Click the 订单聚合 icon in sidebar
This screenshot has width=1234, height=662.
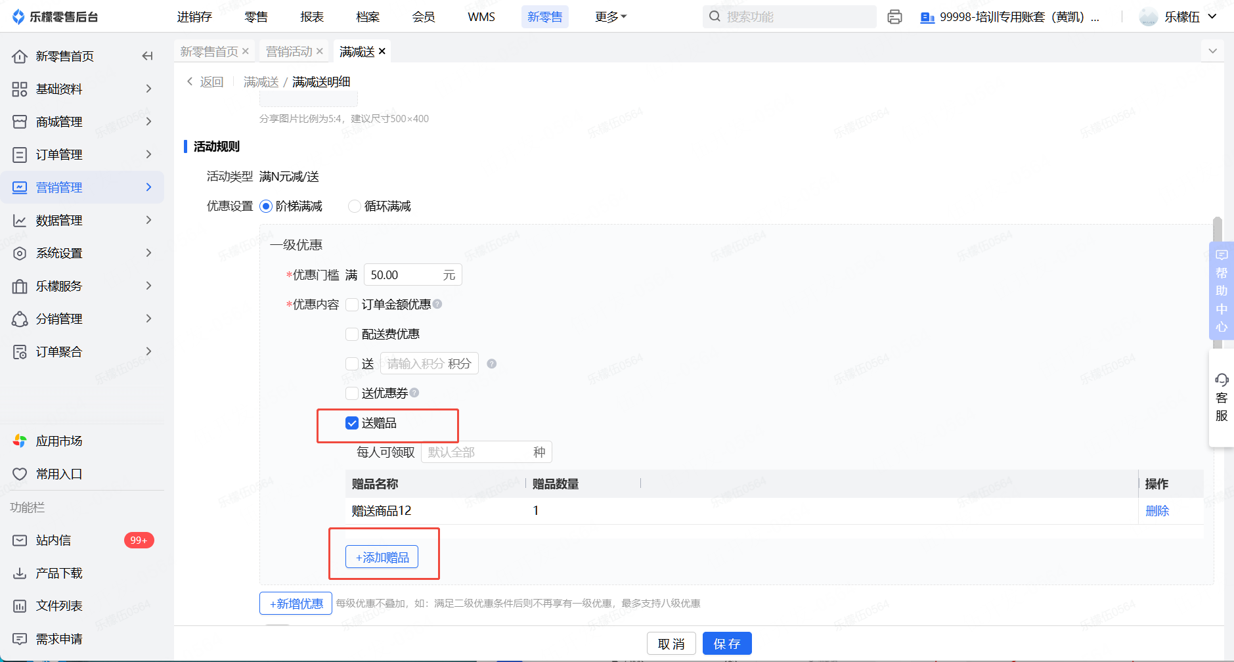tap(20, 352)
